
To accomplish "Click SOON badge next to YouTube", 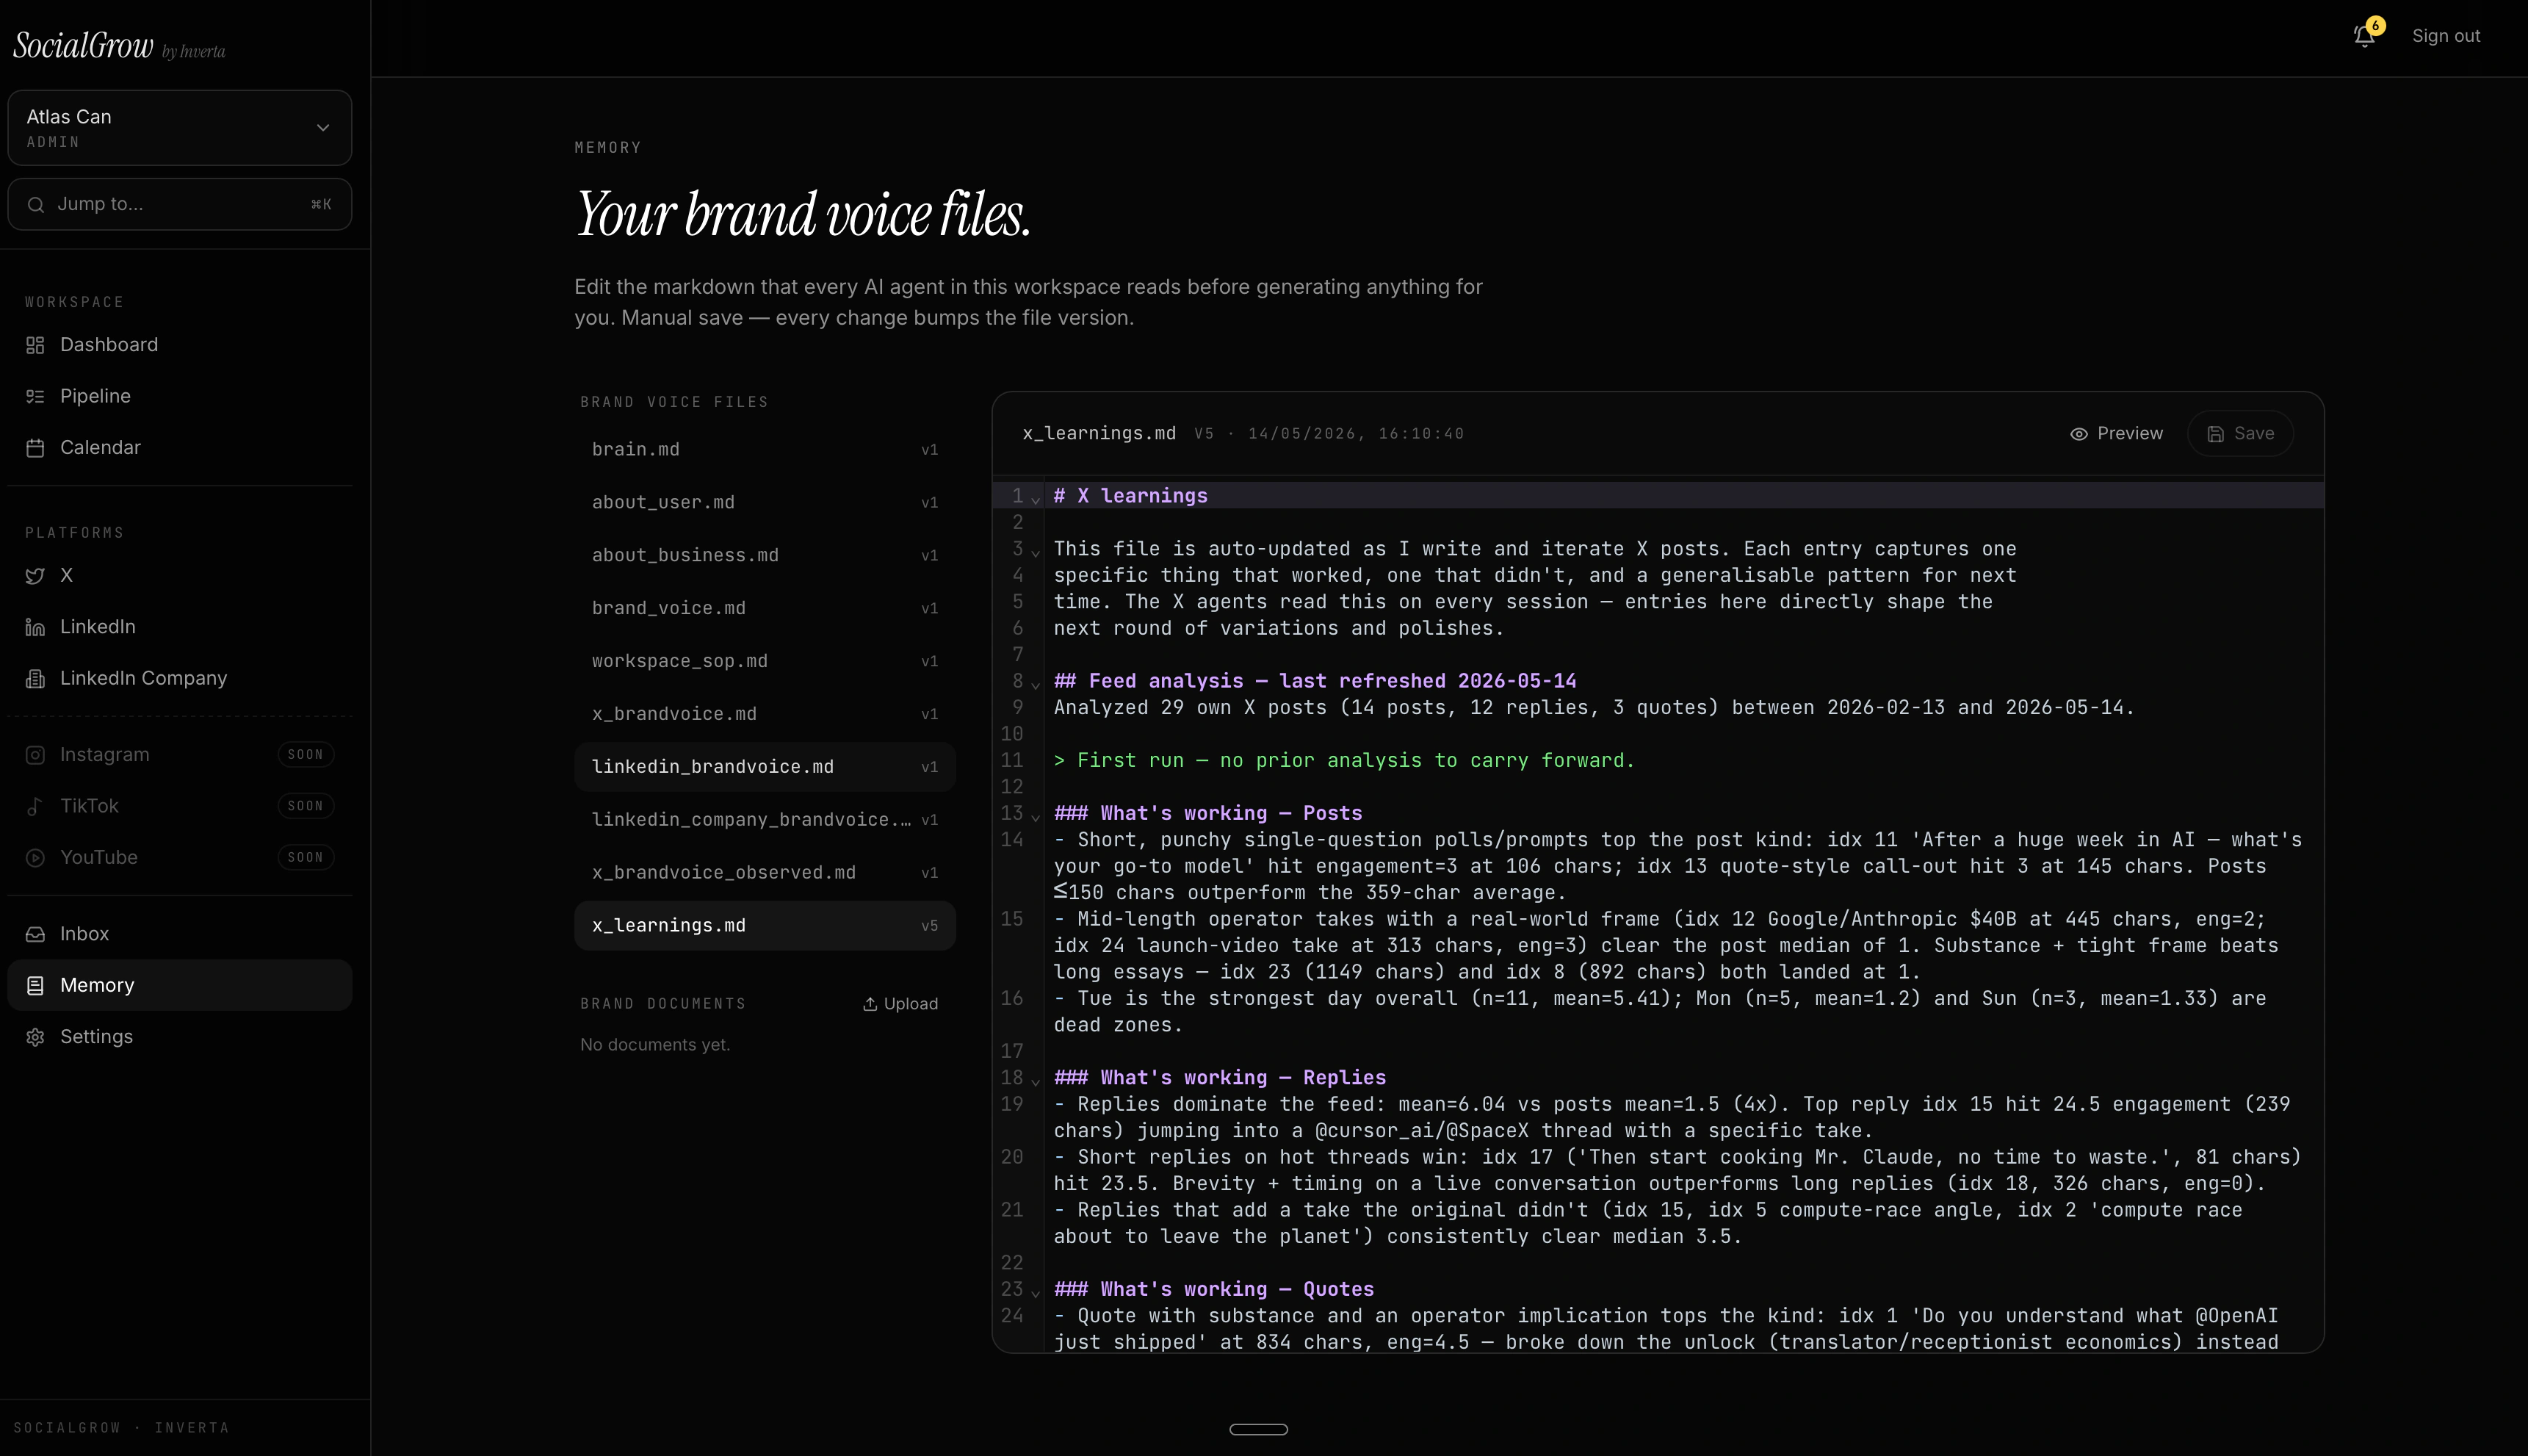I will (305, 858).
